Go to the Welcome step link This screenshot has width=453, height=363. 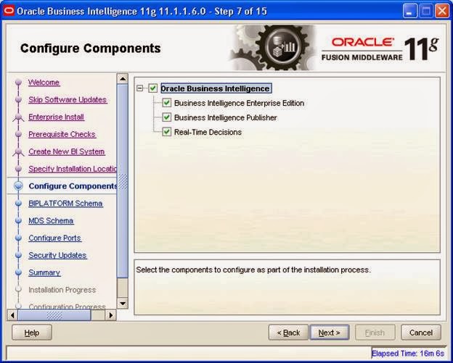(x=44, y=82)
